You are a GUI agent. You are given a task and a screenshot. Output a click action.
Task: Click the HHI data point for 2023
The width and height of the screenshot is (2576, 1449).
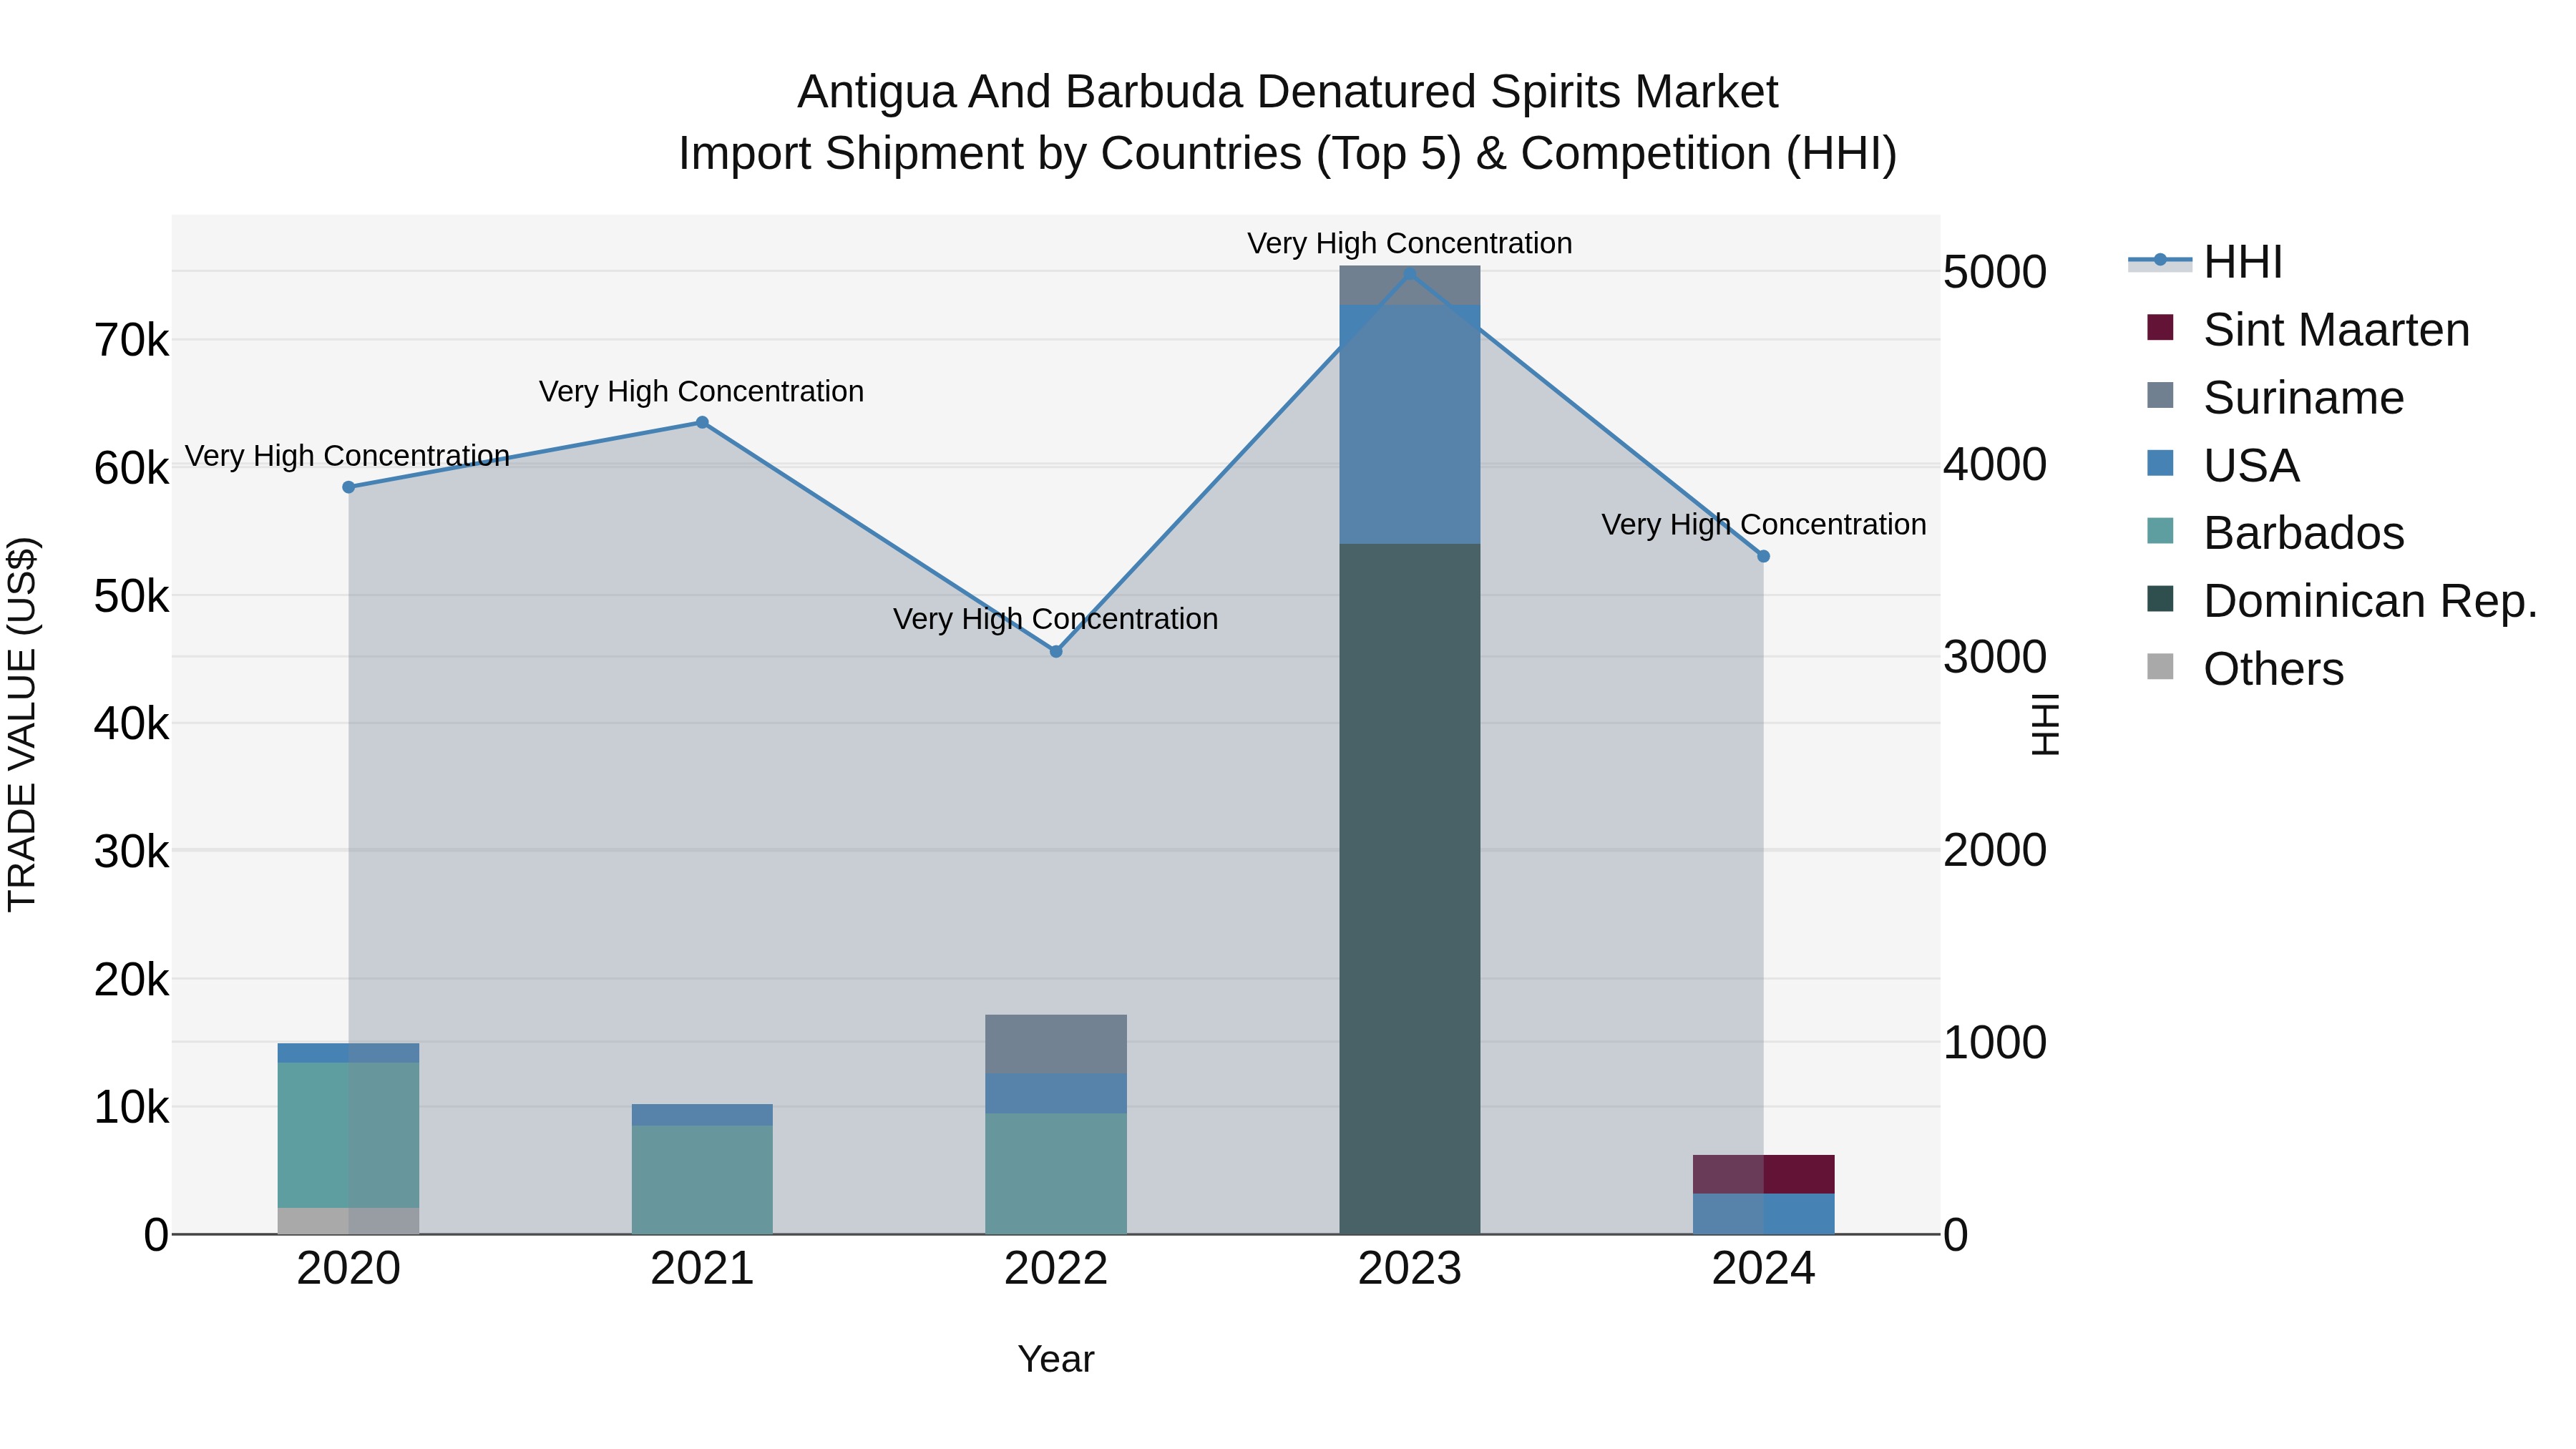[x=1410, y=273]
